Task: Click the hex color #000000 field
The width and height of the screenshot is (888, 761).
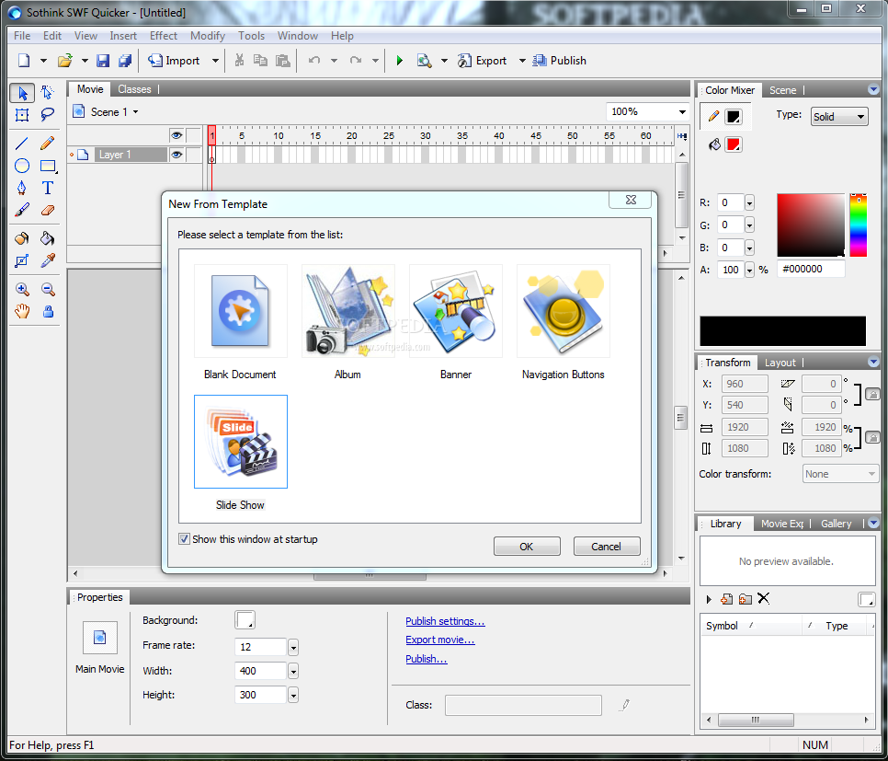Action: (x=811, y=270)
